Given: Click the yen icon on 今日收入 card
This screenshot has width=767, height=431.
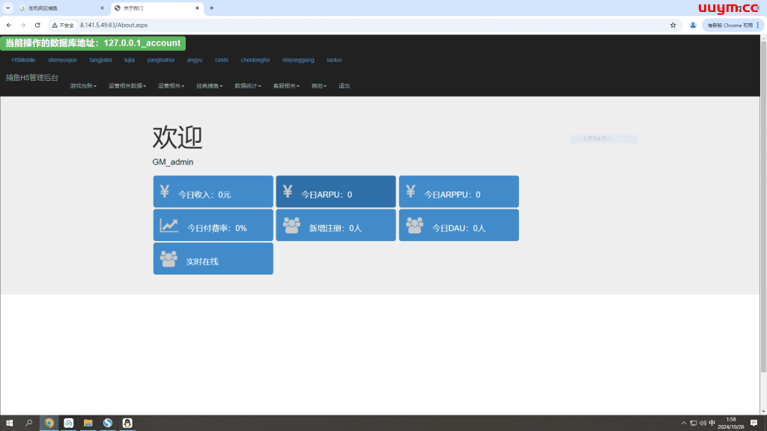Looking at the screenshot, I should [165, 192].
